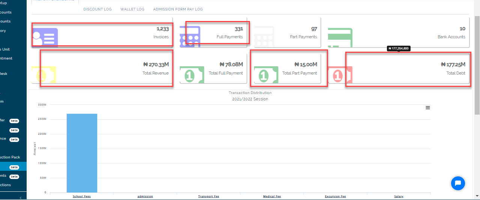Switch to the Discount Log tab
The height and width of the screenshot is (200, 480).
98,9
